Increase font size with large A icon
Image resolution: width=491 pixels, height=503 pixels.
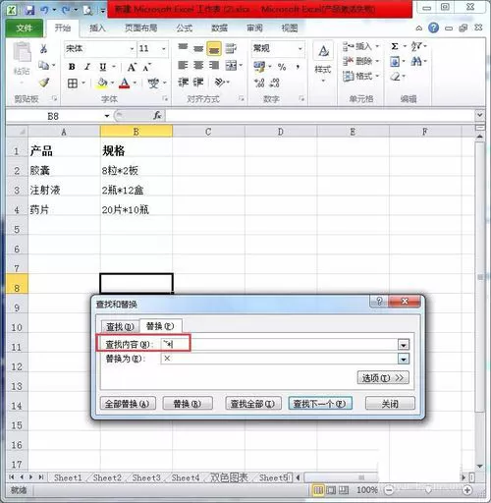pos(132,67)
